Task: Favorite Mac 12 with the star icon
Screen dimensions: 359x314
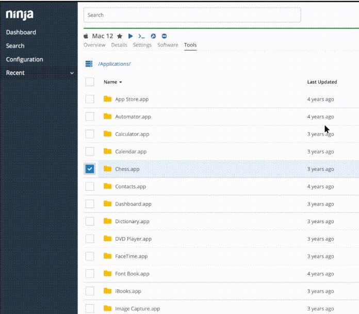Action: [x=120, y=36]
